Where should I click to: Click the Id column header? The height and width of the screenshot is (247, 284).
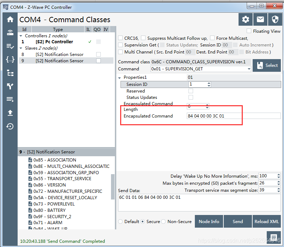click(24, 29)
